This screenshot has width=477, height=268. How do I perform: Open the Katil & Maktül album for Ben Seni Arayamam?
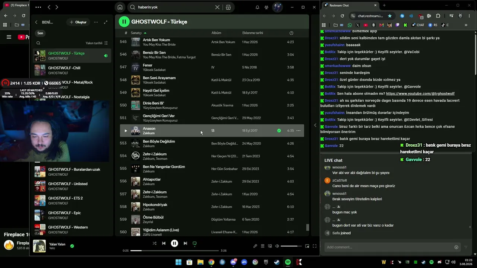coord(221,80)
